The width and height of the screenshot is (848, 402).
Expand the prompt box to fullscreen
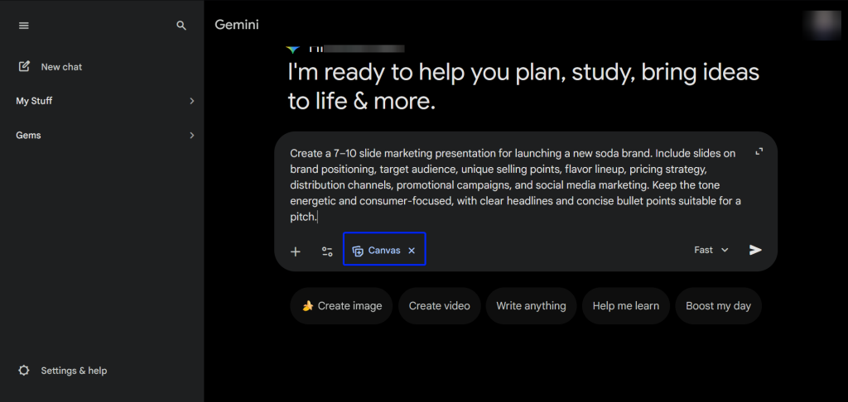[759, 151]
